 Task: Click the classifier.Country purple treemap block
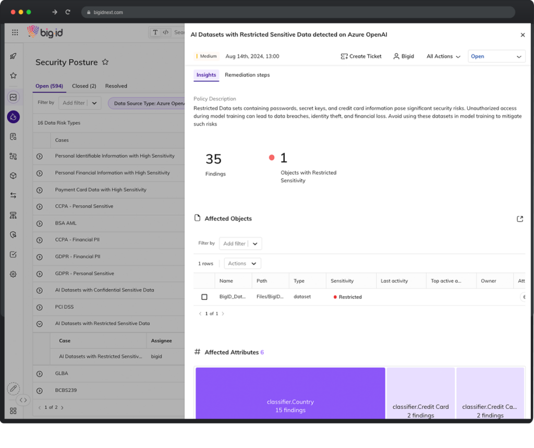tap(290, 393)
